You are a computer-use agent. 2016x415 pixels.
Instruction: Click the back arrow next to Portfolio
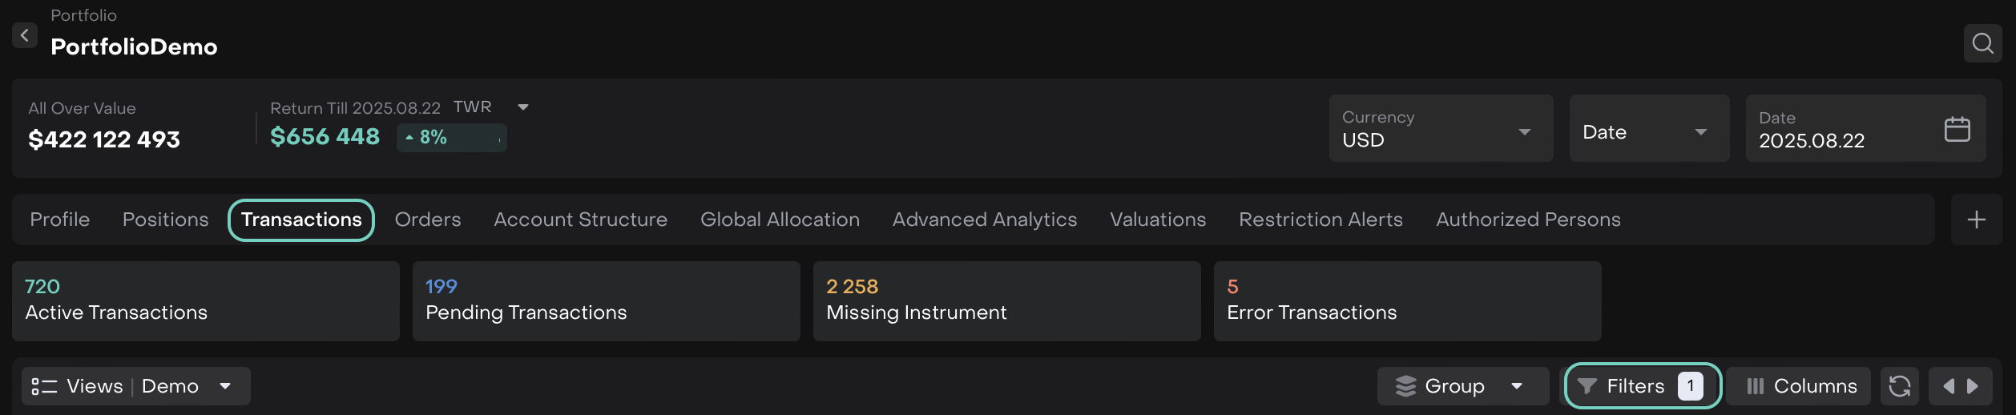pyautogui.click(x=25, y=35)
